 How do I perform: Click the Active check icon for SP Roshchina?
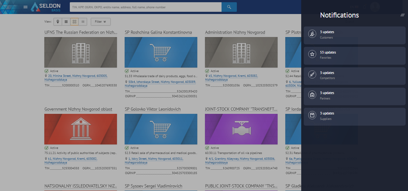coord(127,71)
